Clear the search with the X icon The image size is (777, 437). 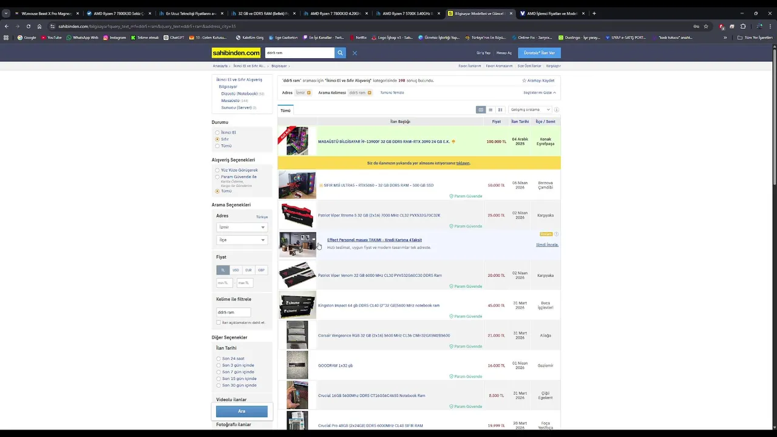click(x=355, y=53)
